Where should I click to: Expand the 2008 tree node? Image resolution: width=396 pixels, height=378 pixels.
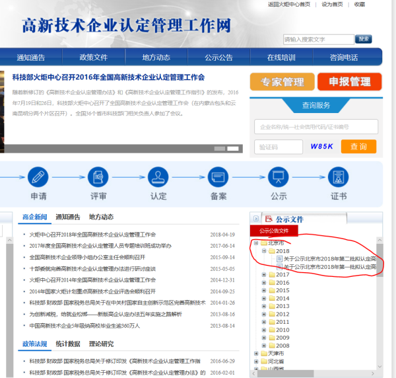pos(264,346)
